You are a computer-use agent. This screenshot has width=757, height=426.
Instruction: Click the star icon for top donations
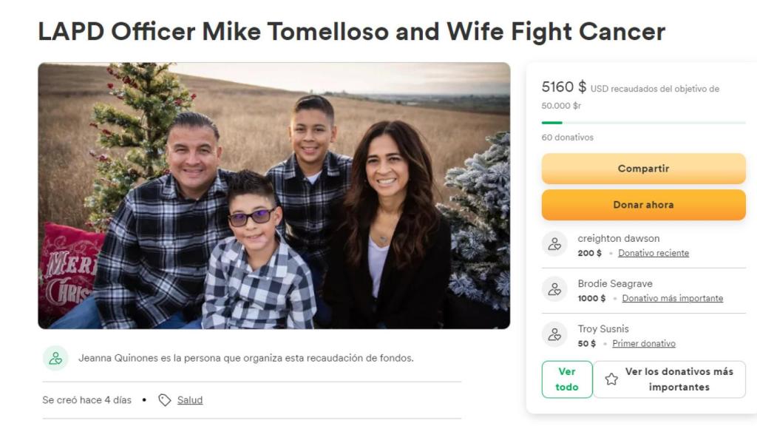tap(611, 379)
